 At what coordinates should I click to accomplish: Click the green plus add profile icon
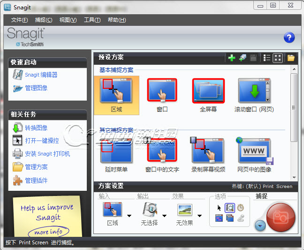pyautogui.click(x=231, y=58)
